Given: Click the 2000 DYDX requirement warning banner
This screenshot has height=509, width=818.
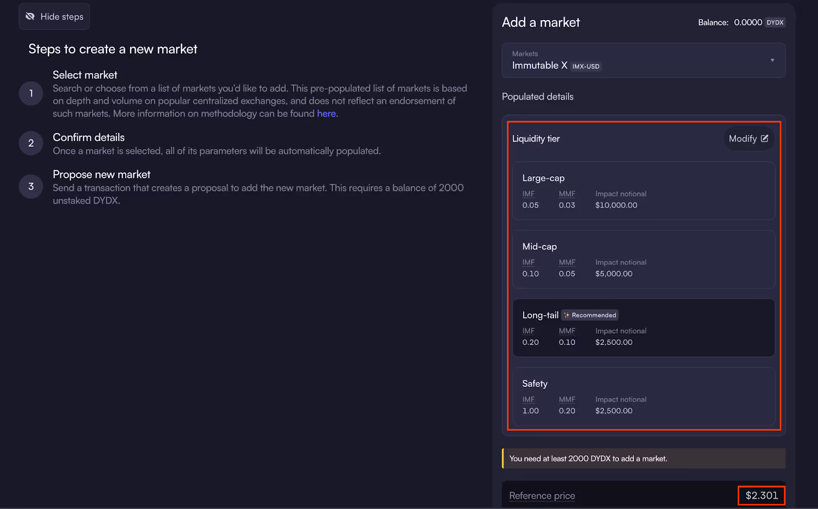Looking at the screenshot, I should pyautogui.click(x=643, y=458).
